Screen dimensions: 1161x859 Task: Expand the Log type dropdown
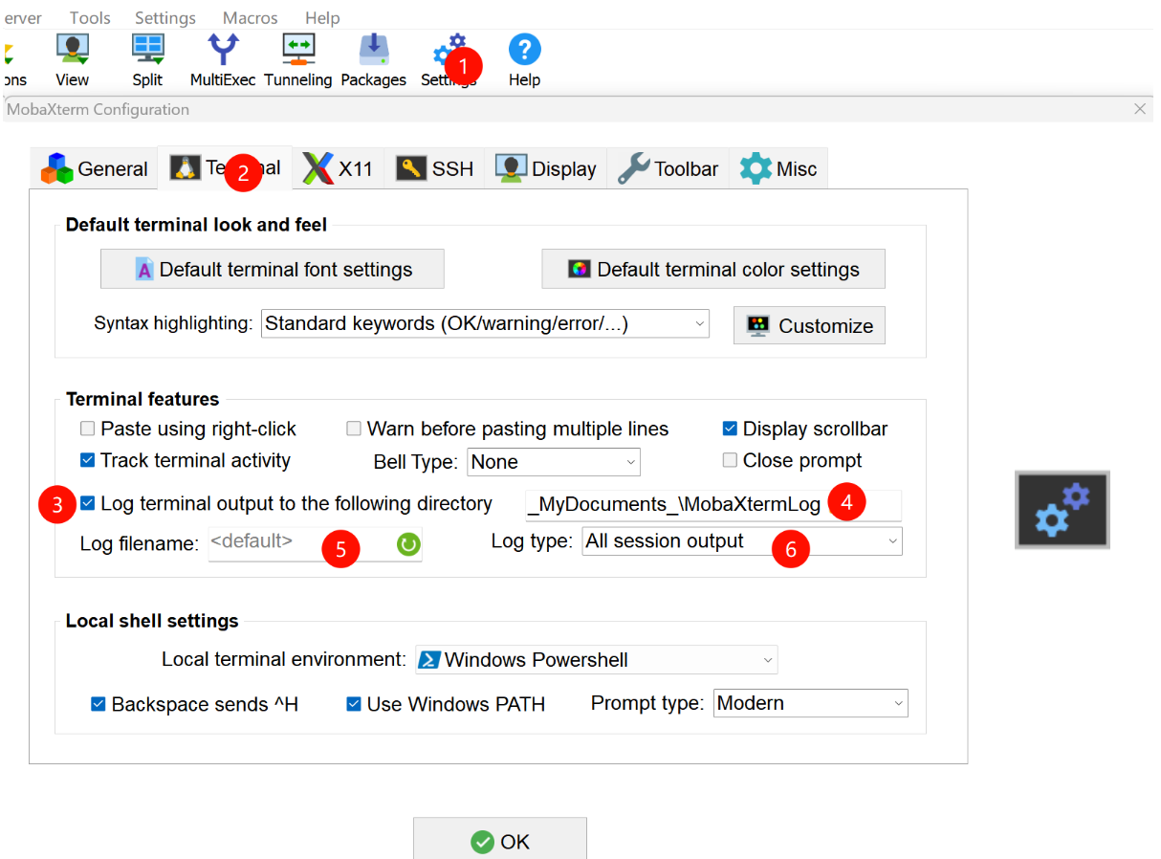pos(742,541)
